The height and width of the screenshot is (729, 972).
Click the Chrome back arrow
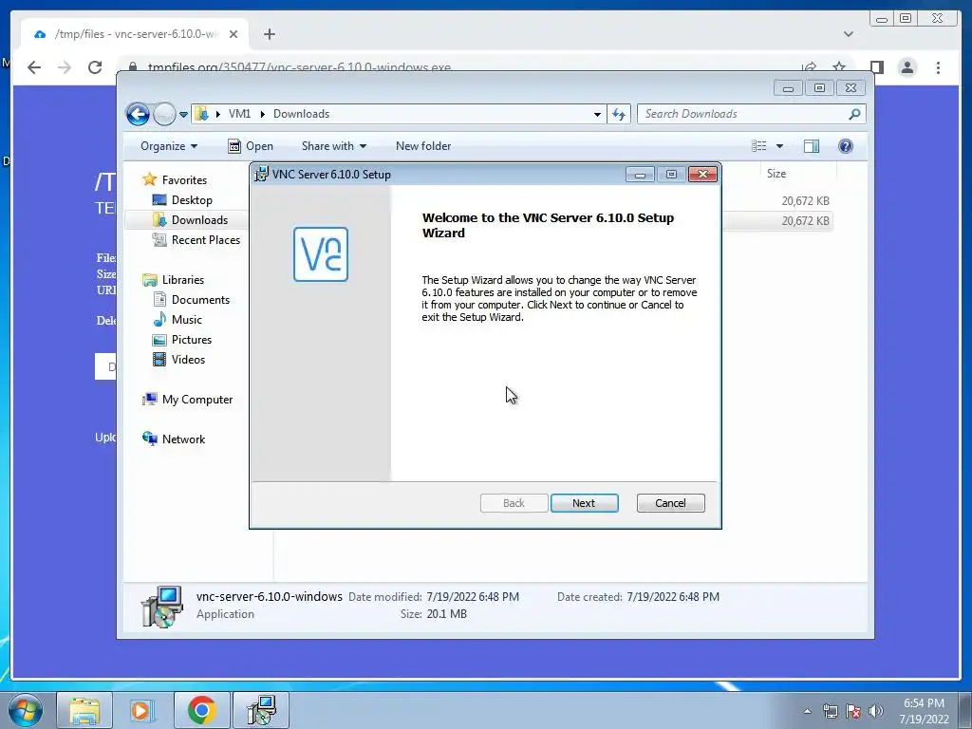click(34, 67)
